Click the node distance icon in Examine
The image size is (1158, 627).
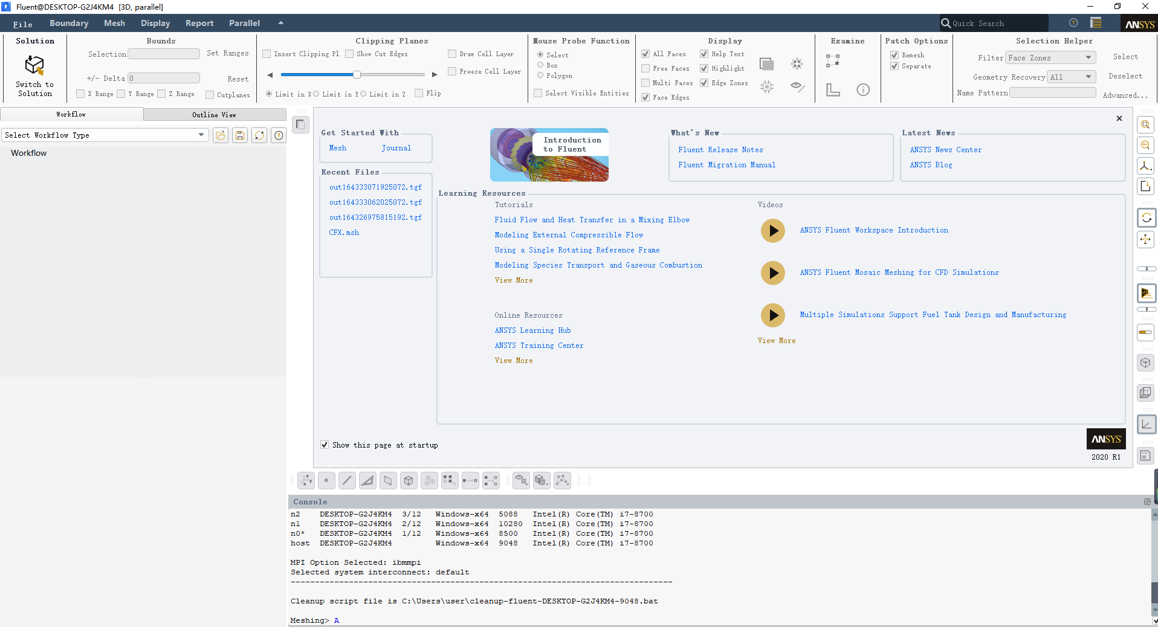[x=833, y=60]
